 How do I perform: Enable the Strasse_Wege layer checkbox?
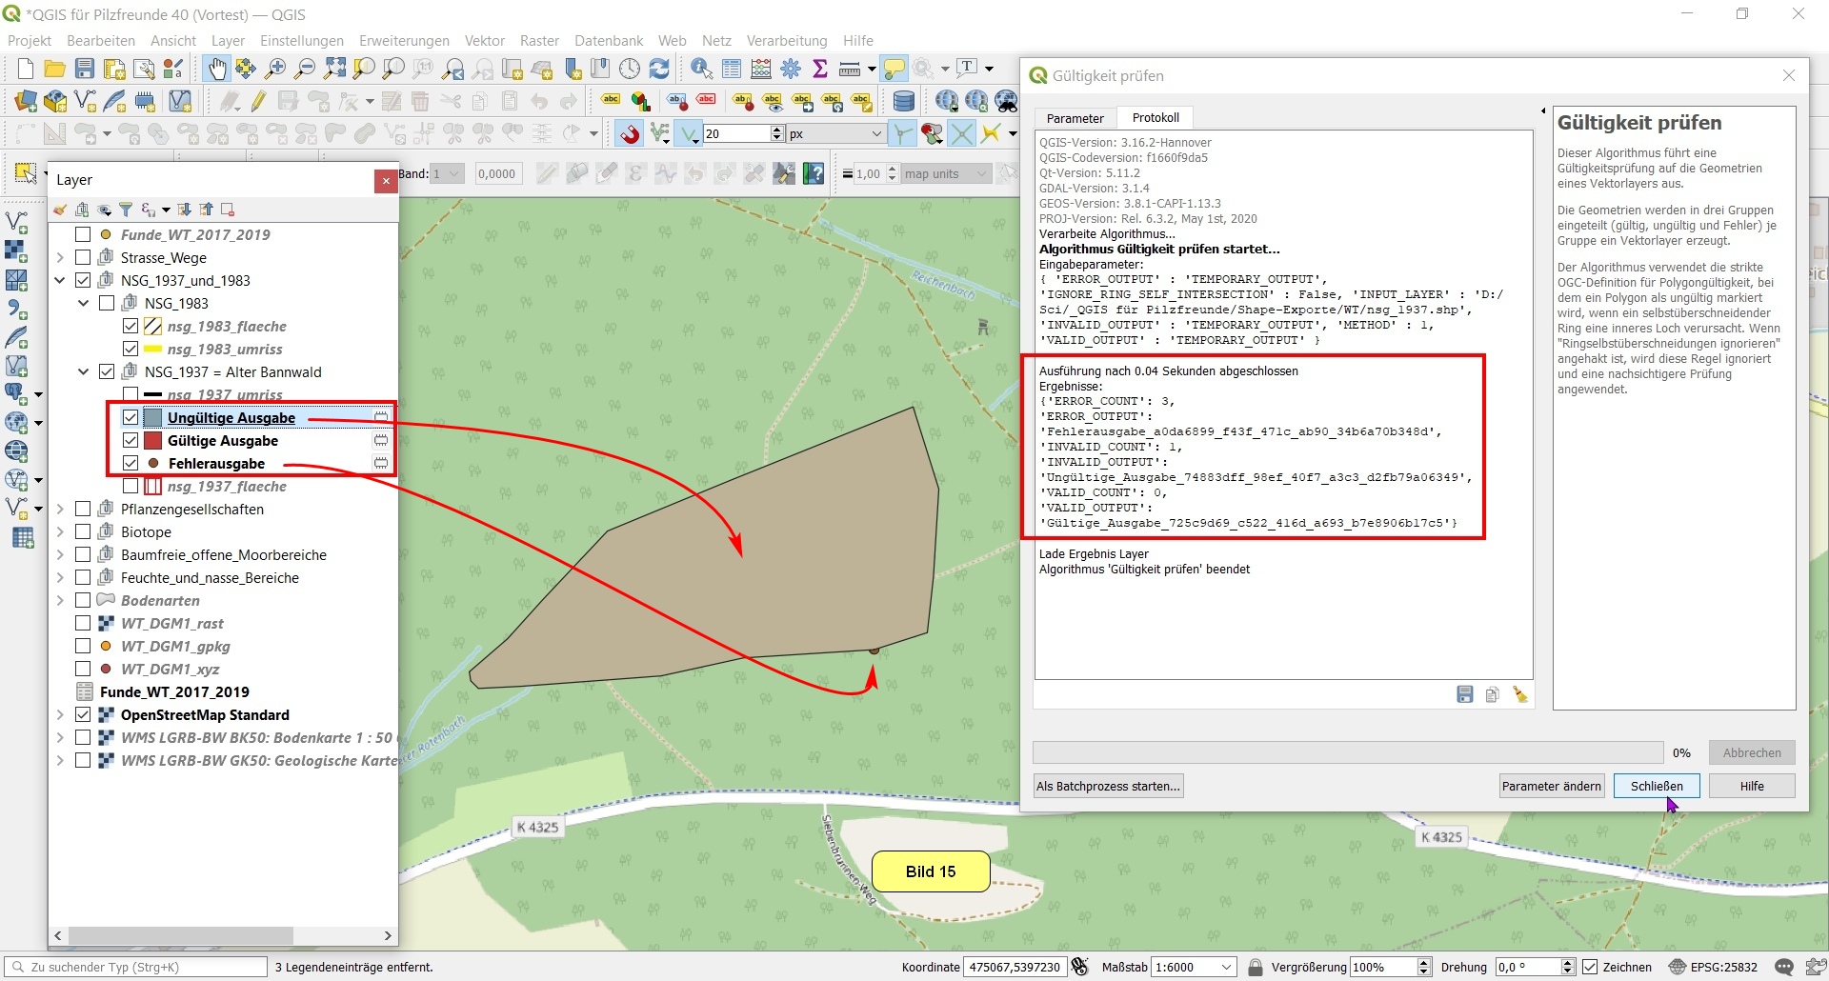(x=83, y=257)
